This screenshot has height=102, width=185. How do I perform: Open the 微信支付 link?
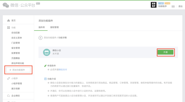(x=63, y=70)
